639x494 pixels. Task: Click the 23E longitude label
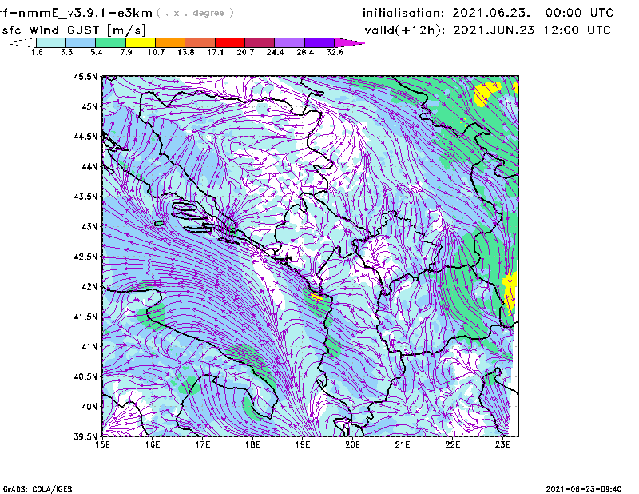click(x=502, y=444)
